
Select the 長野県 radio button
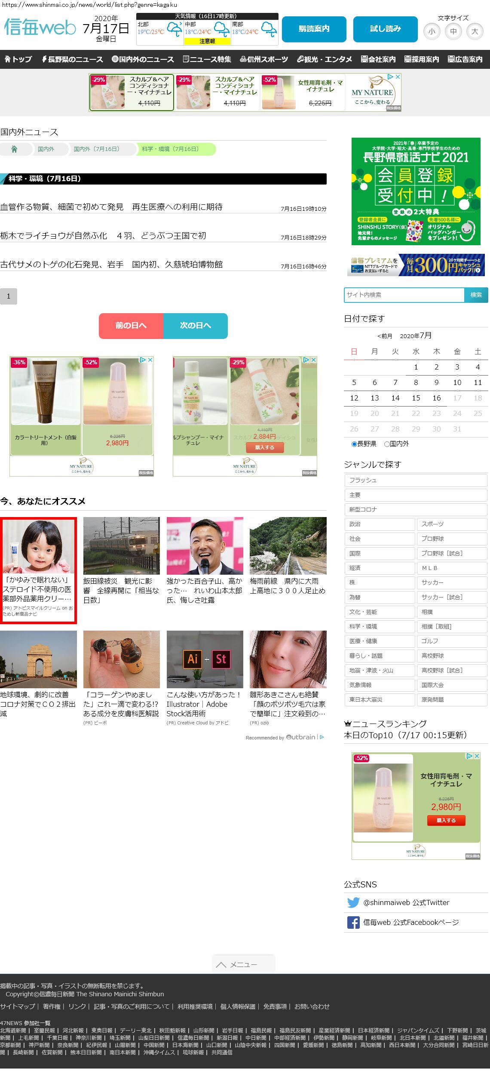(354, 444)
